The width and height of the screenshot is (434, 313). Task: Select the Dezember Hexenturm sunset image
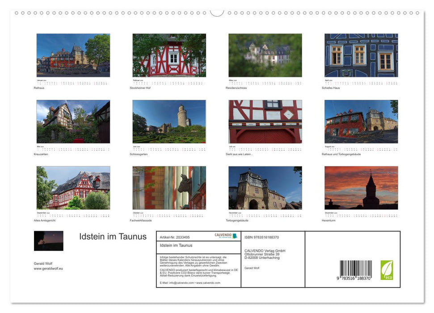[361, 188]
